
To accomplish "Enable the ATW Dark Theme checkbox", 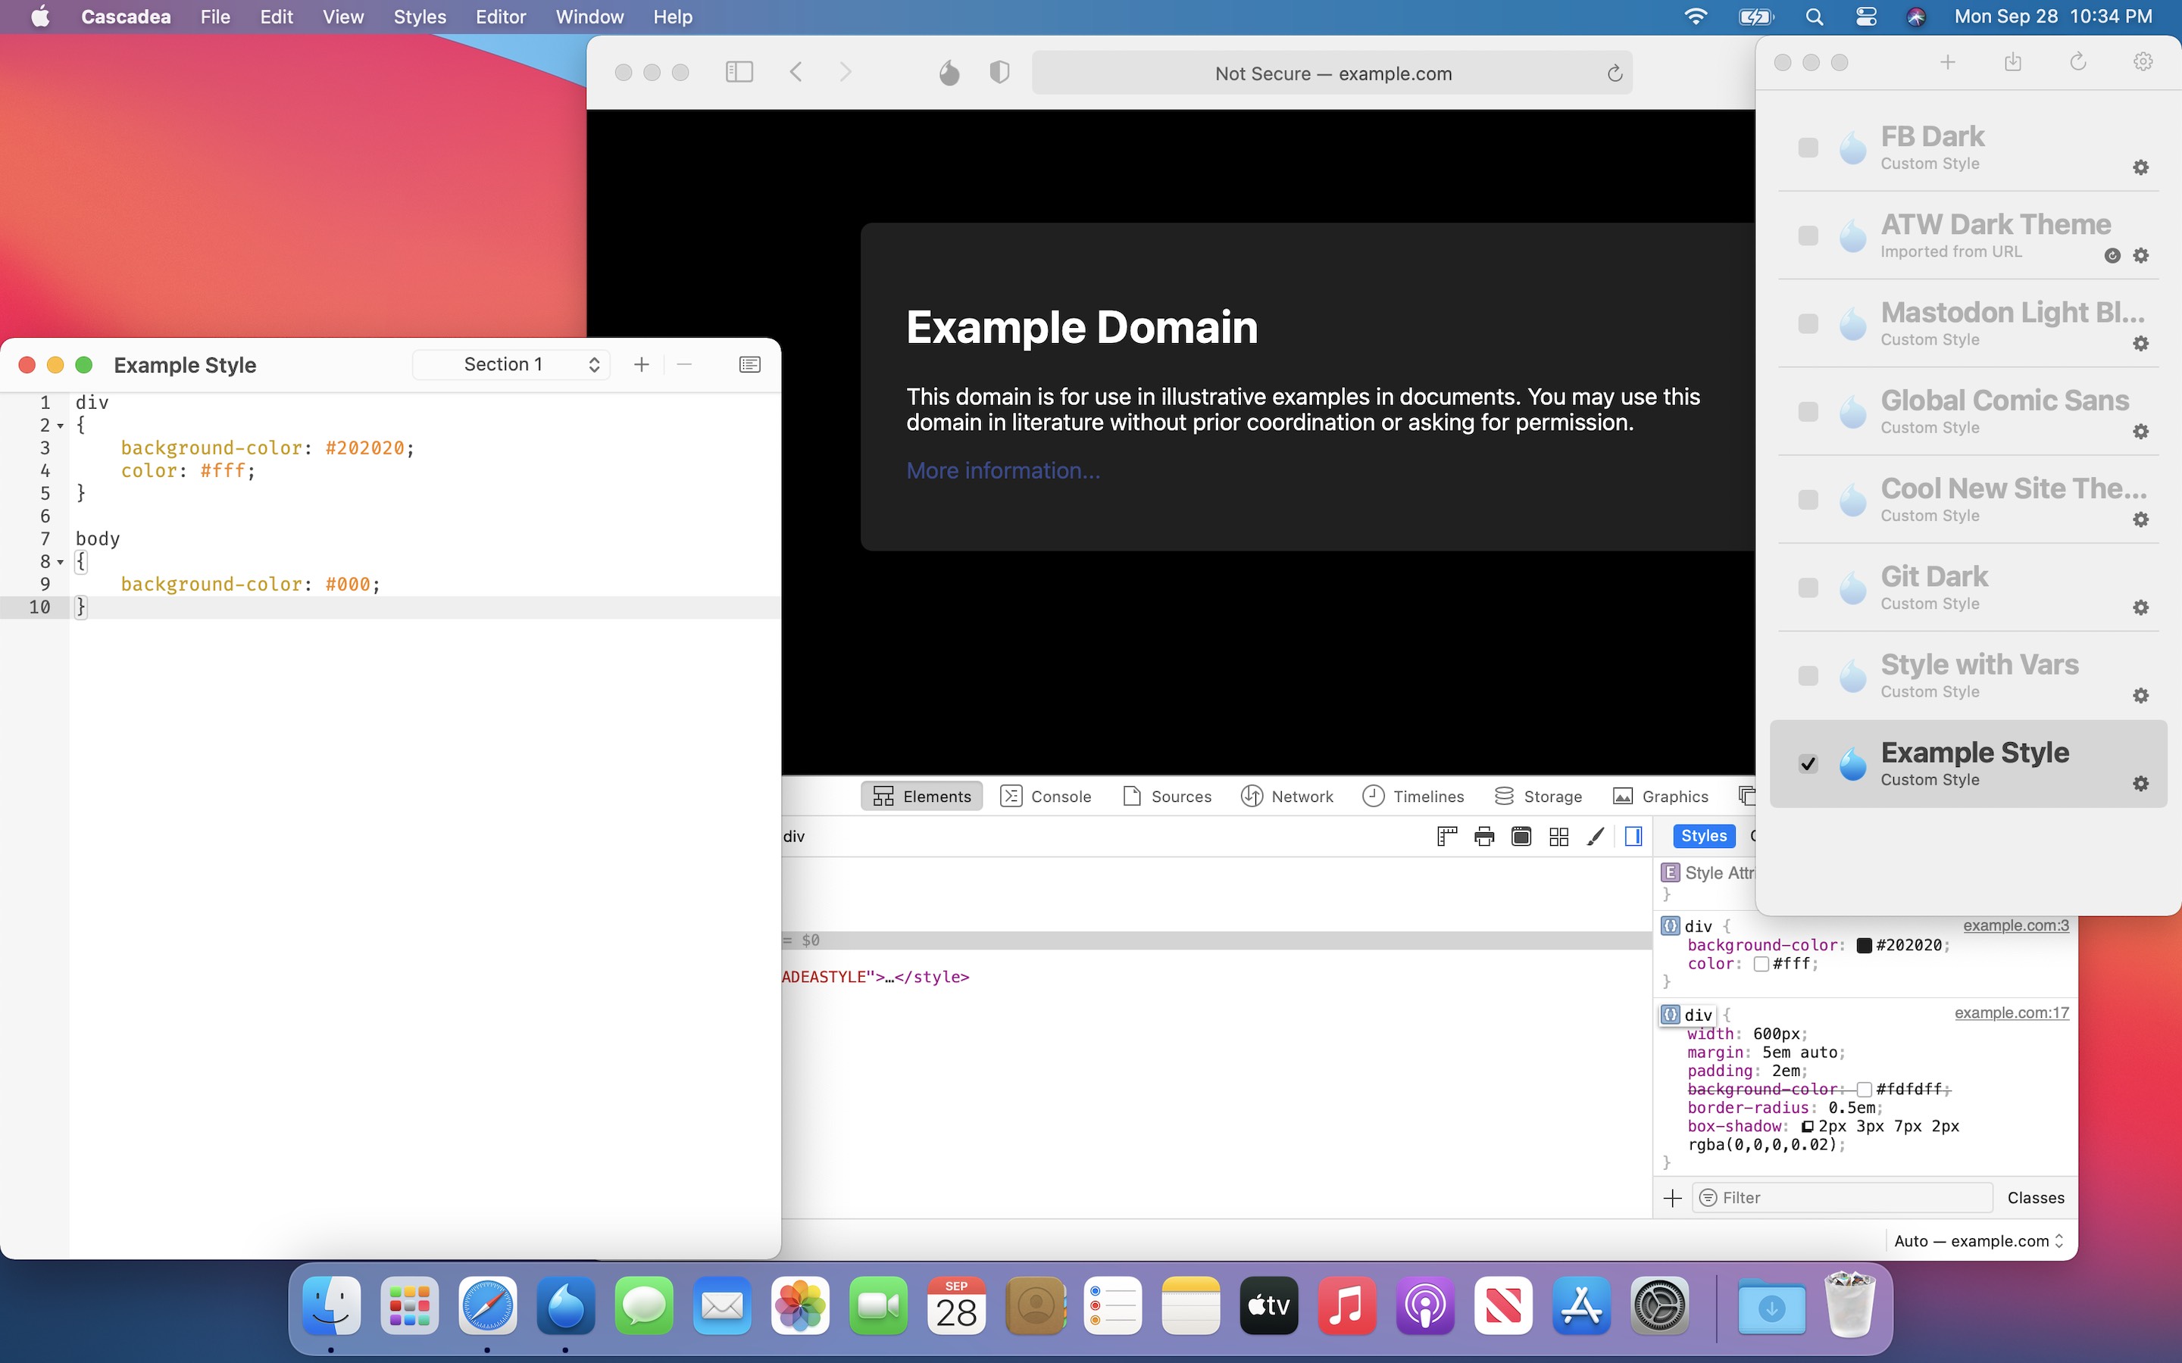I will (1808, 236).
